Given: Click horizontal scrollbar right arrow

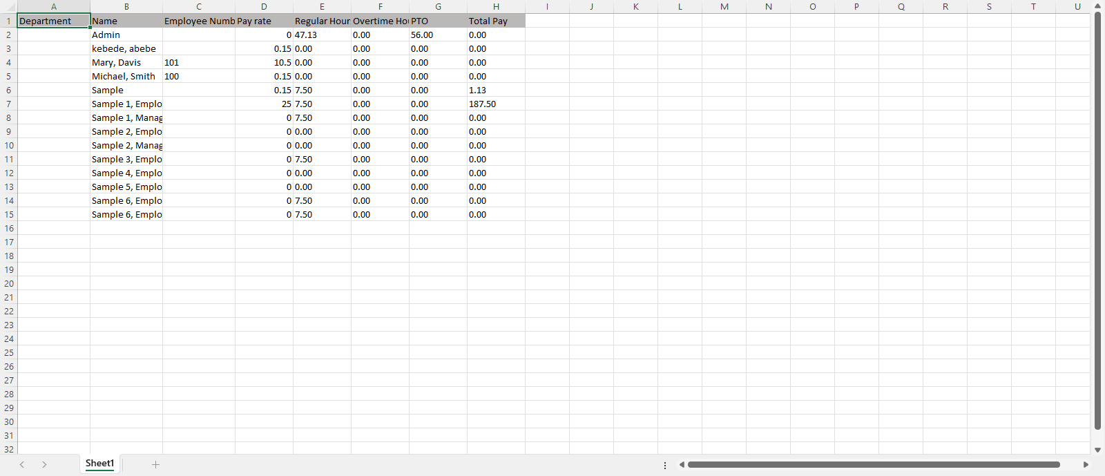Looking at the screenshot, I should (1086, 465).
